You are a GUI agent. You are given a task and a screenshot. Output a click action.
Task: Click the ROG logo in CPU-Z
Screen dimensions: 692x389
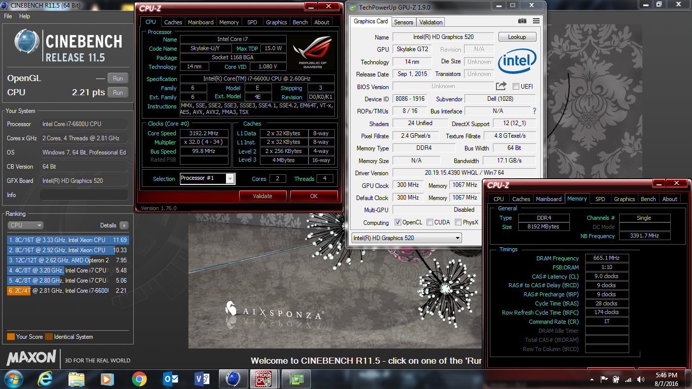pos(313,52)
